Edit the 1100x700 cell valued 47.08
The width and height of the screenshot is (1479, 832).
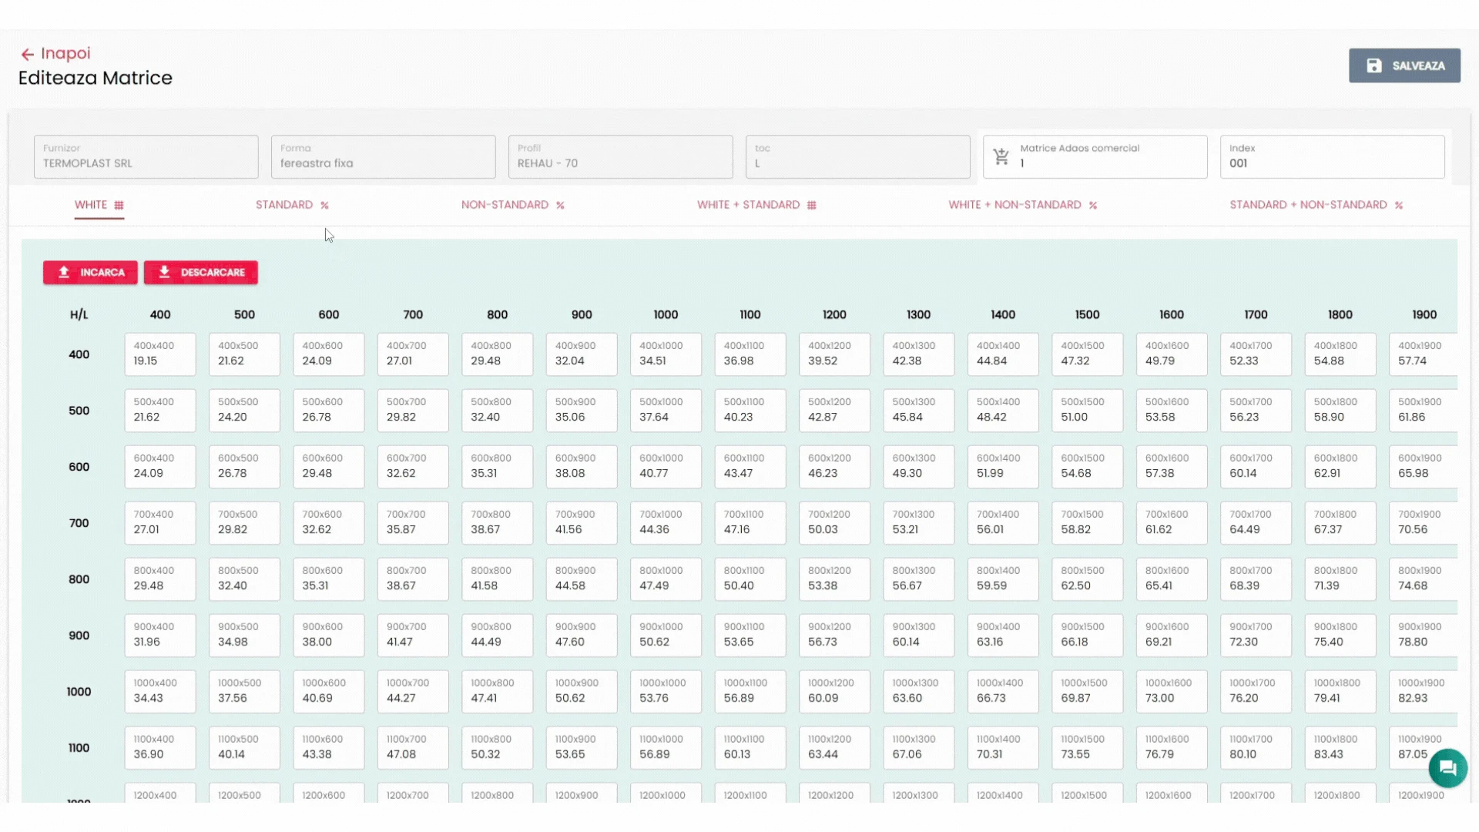(413, 748)
